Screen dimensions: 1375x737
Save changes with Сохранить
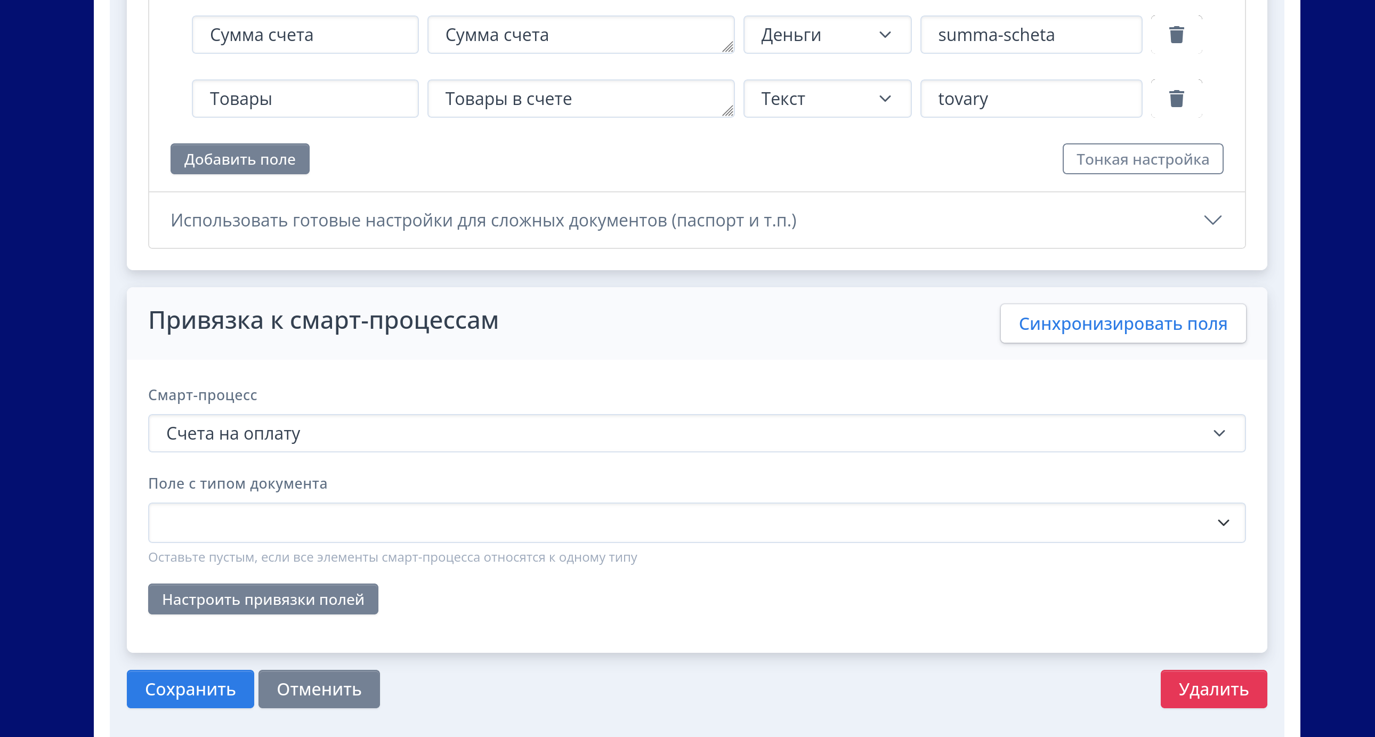pos(190,689)
